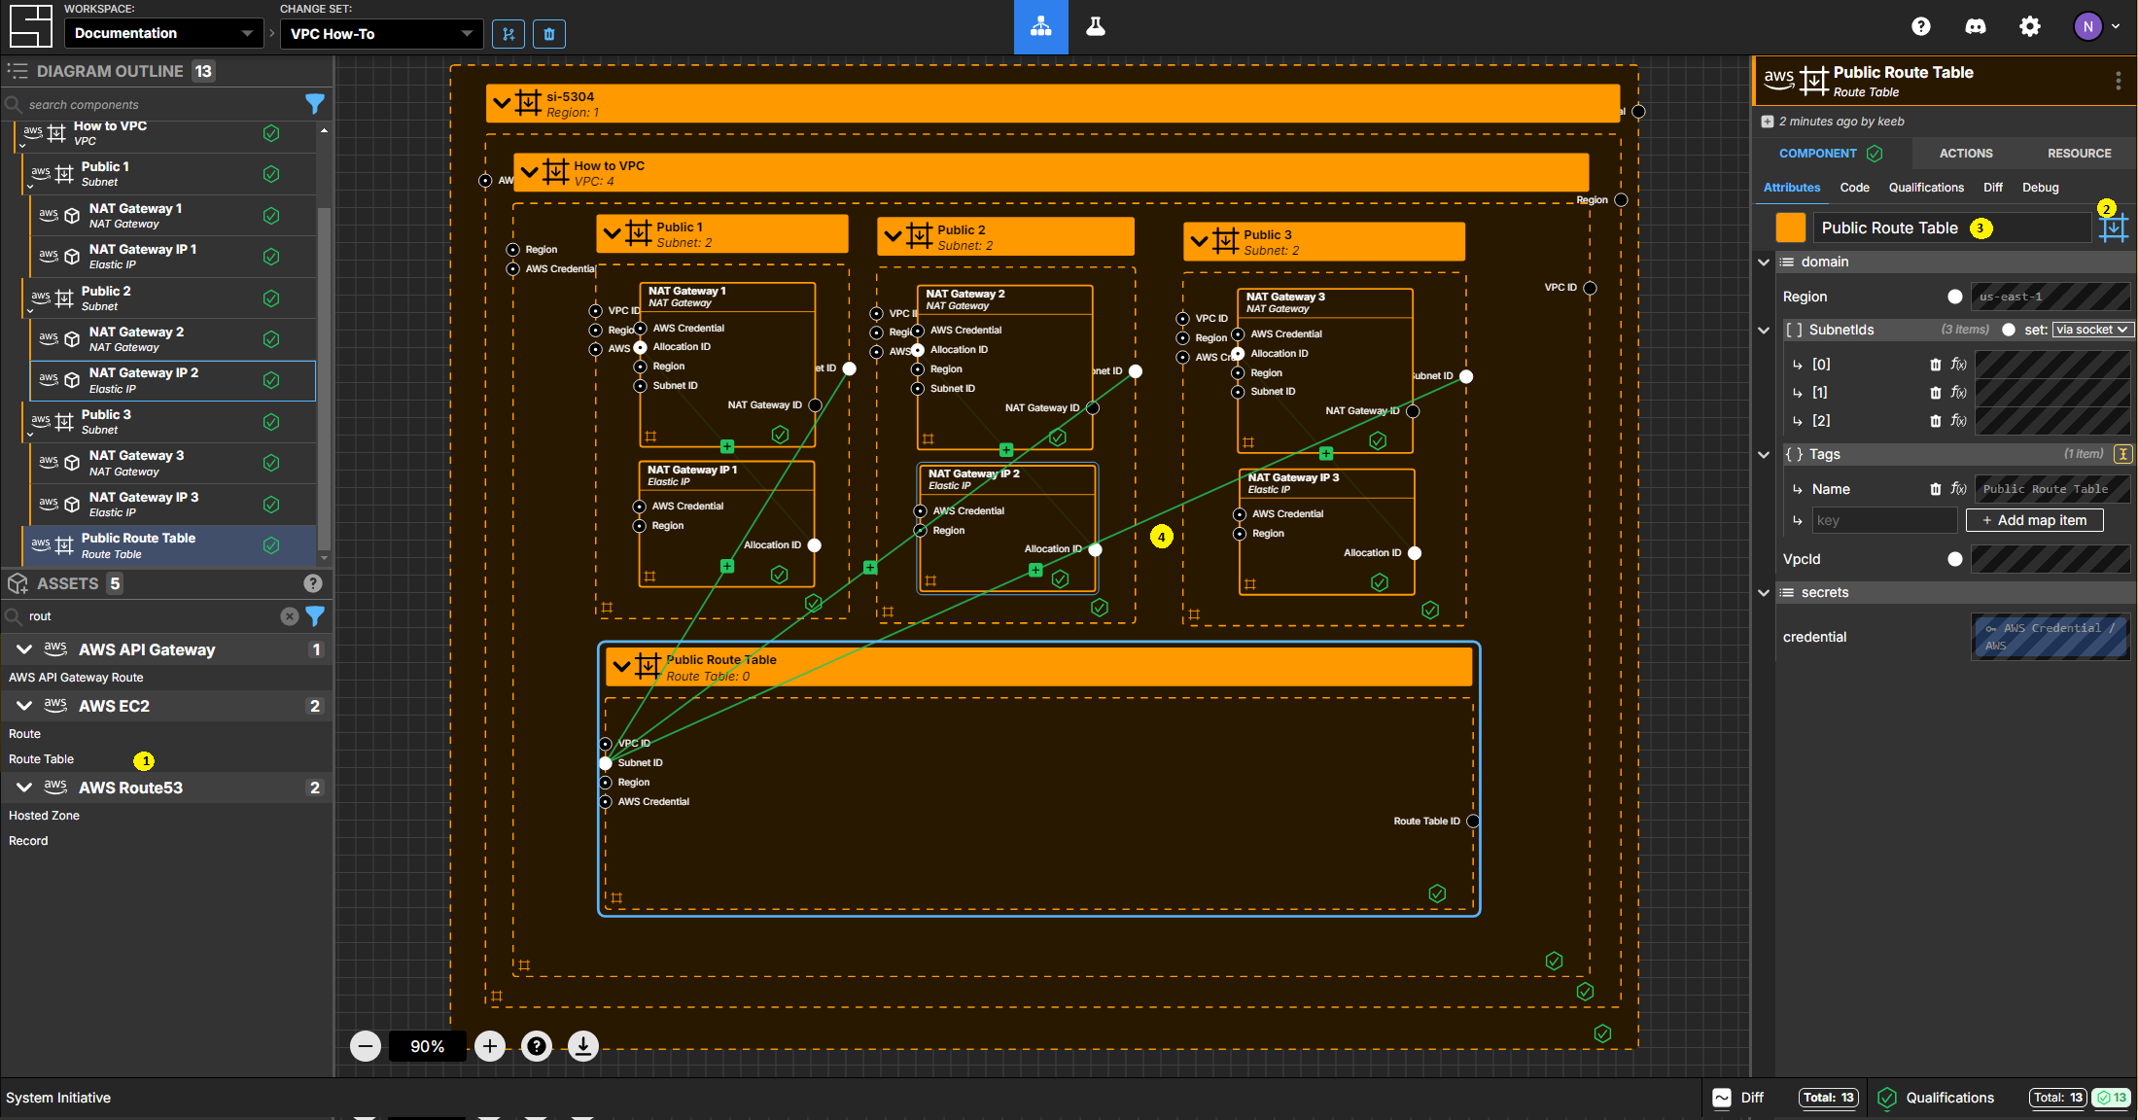Open the Debug sub-tab
Viewport: 2138px width, 1120px height.
click(x=2040, y=188)
